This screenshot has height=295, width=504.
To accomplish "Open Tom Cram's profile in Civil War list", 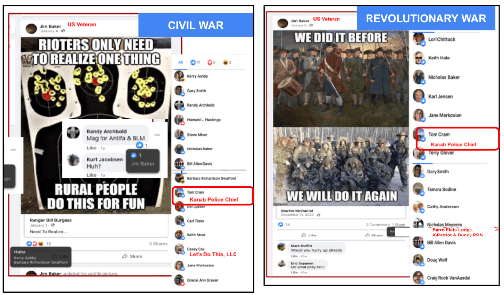I will click(196, 192).
